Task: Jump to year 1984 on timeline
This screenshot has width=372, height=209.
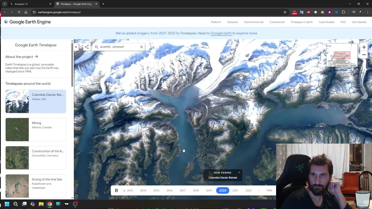Action: point(269,190)
